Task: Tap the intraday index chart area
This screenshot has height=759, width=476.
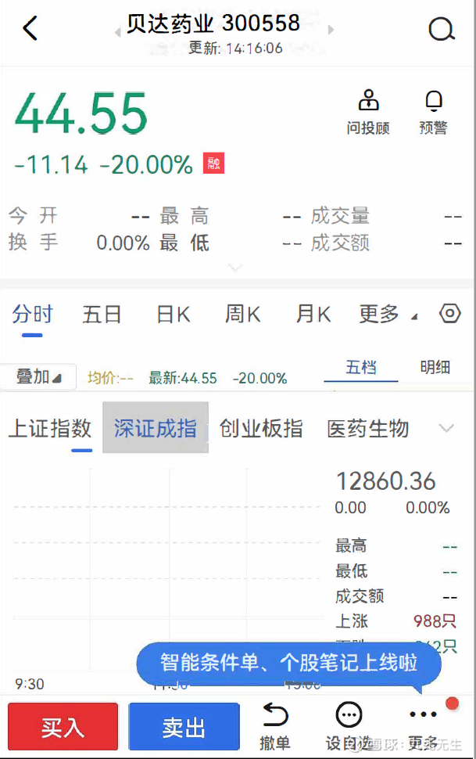Action: pyautogui.click(x=167, y=569)
